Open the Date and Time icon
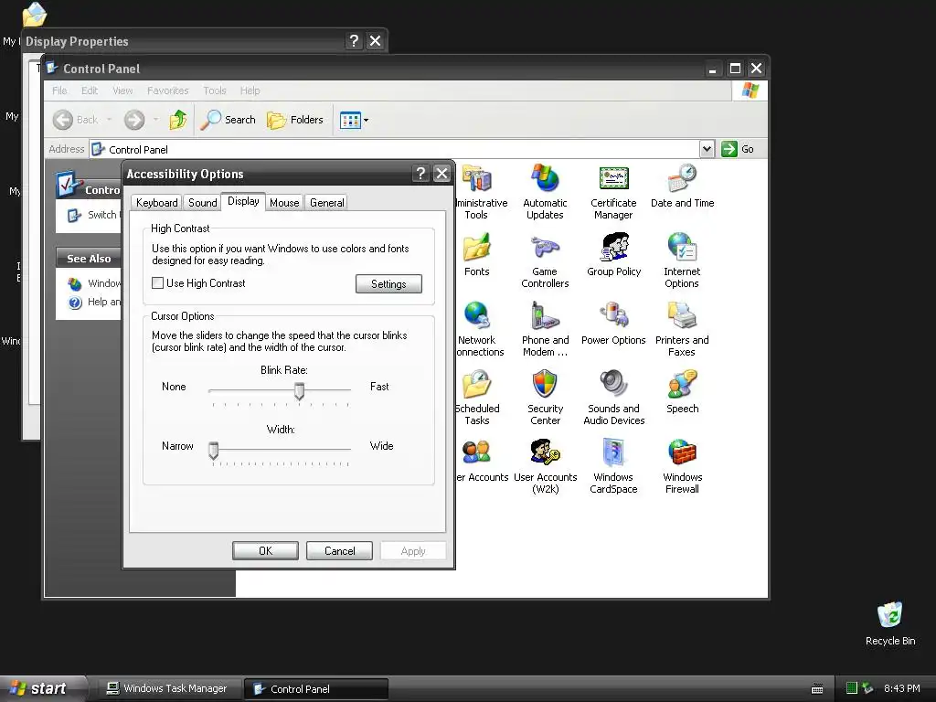 682,186
